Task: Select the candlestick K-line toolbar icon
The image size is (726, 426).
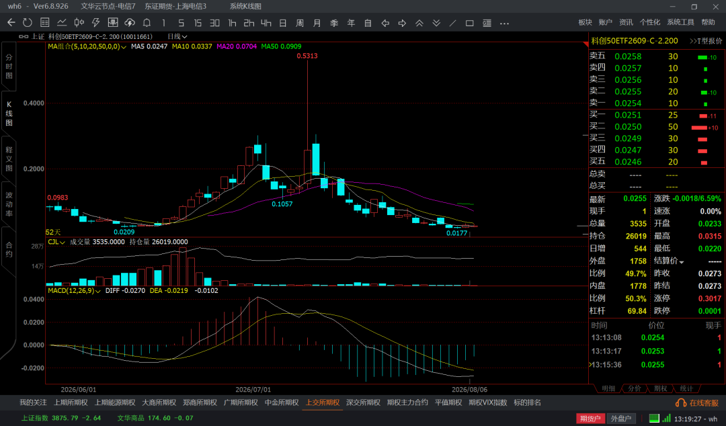Action: coord(79,23)
